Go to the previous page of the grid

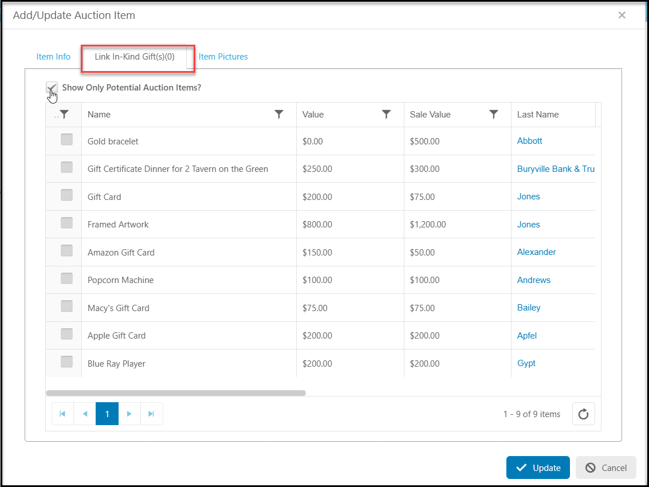point(85,414)
